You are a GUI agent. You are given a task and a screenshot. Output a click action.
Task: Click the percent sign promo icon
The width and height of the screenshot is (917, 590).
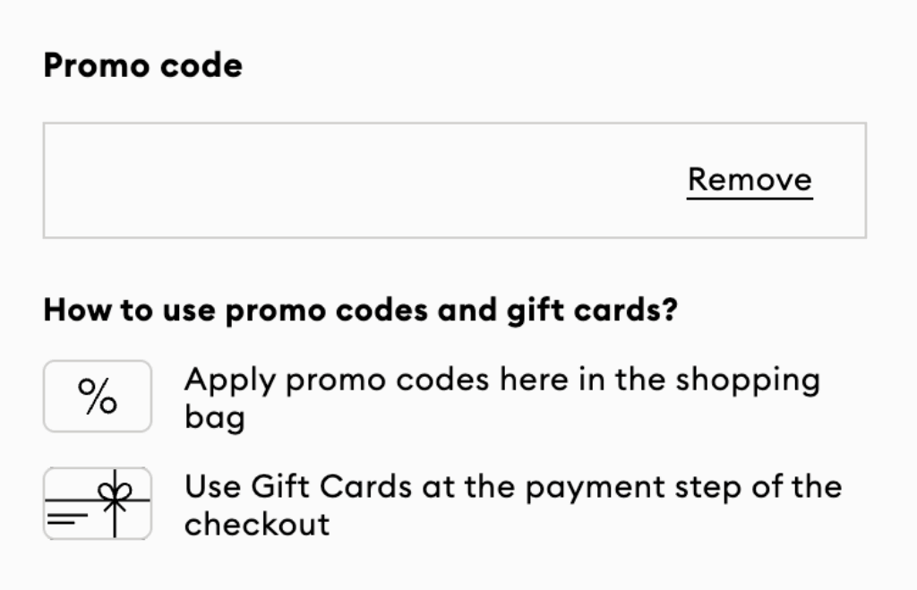98,396
